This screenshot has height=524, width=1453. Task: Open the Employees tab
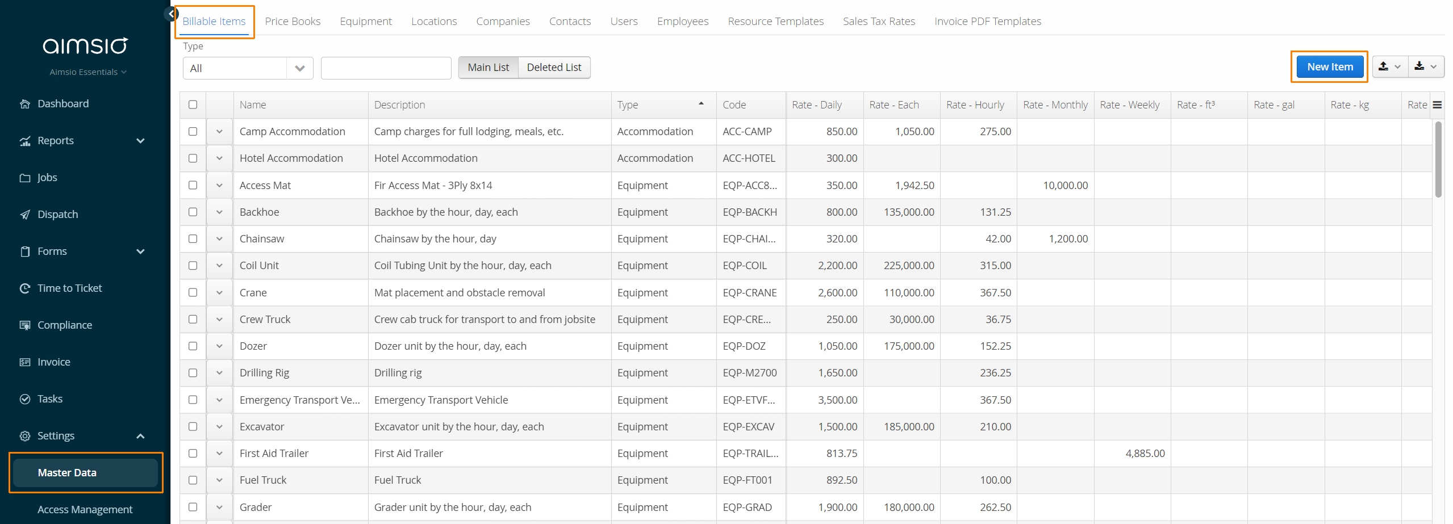(x=683, y=22)
